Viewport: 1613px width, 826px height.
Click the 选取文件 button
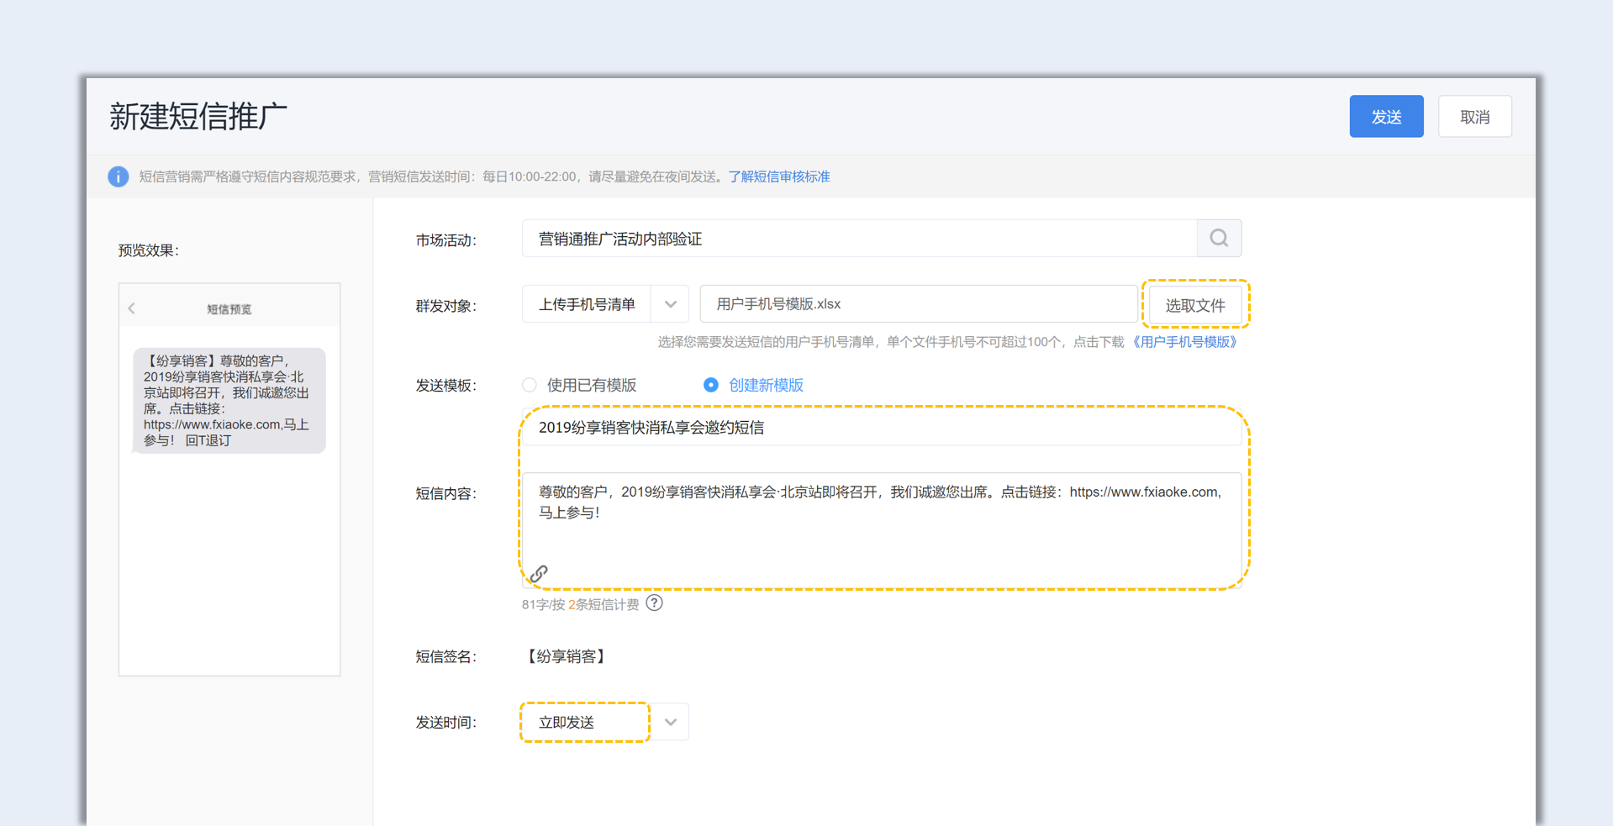coord(1194,305)
